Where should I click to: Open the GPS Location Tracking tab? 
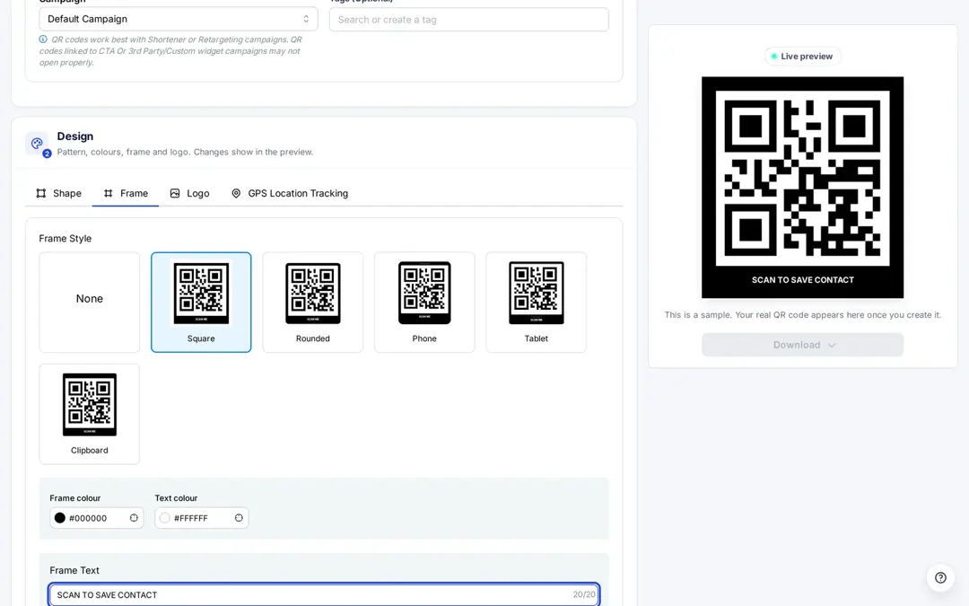point(289,193)
